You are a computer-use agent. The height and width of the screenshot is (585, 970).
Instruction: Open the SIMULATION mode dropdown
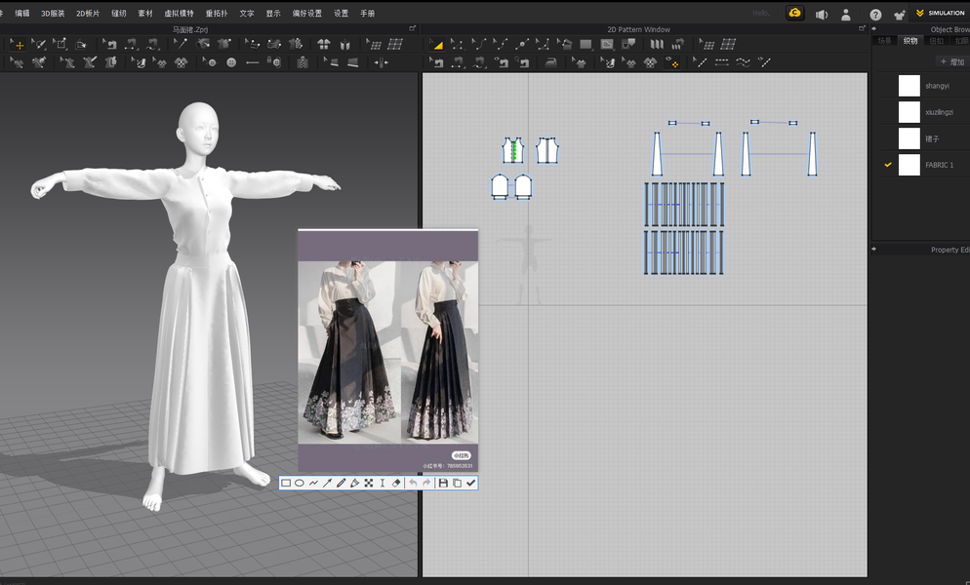pyautogui.click(x=941, y=14)
